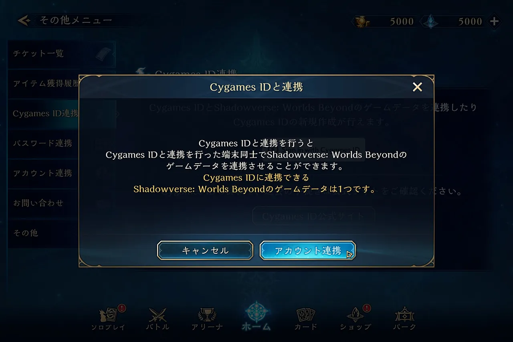Tap the plus icon to add crystals
The width and height of the screenshot is (513, 342).
tap(494, 21)
